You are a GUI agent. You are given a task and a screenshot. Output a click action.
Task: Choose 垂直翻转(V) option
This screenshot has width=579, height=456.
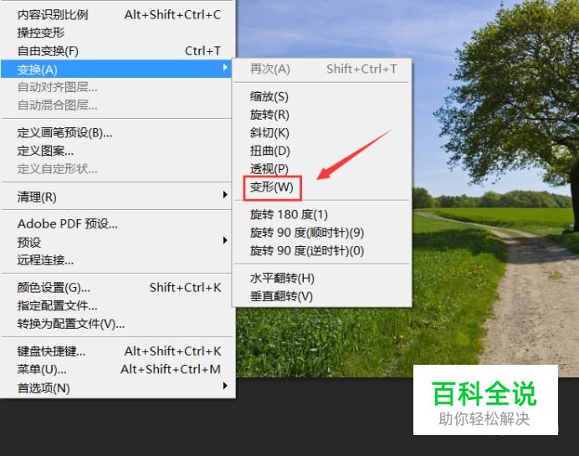point(322,296)
